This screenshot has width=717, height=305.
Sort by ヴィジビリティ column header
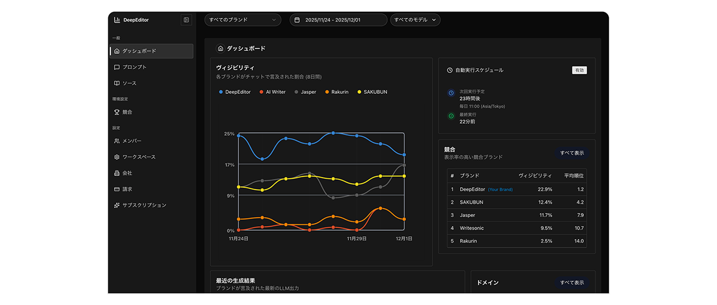coord(535,176)
